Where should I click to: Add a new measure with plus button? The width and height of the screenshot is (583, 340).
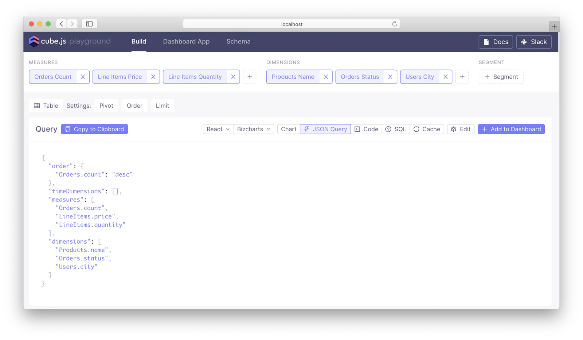(x=250, y=77)
